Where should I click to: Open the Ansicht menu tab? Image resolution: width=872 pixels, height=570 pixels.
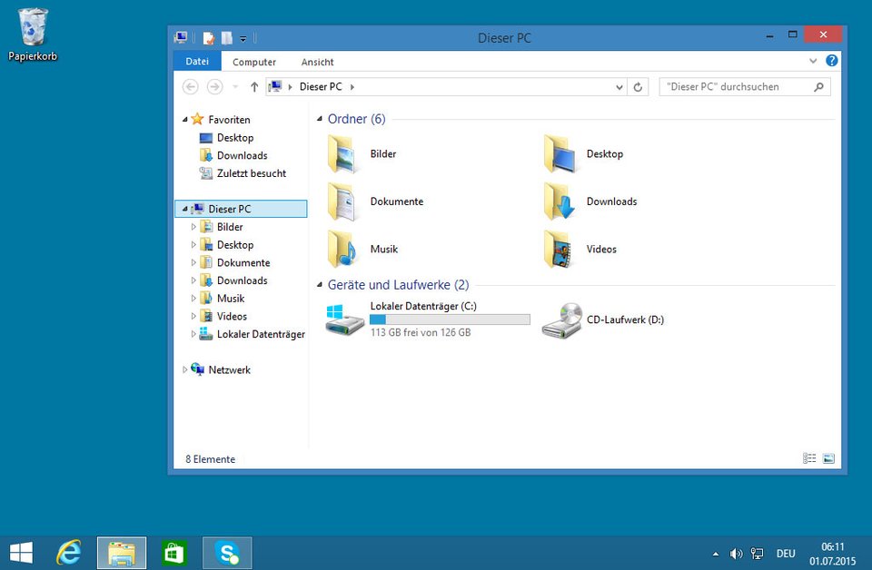(x=317, y=62)
